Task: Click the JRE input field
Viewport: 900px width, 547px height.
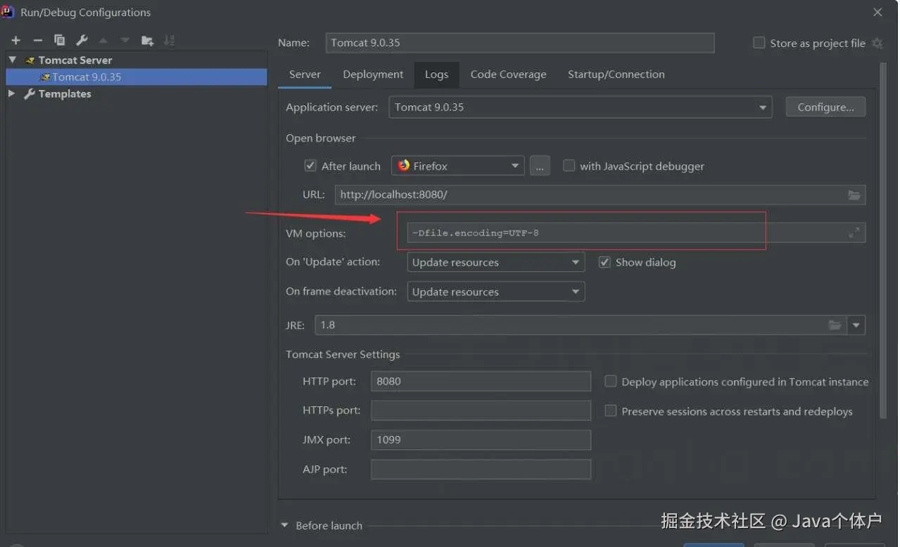Action: tap(581, 325)
